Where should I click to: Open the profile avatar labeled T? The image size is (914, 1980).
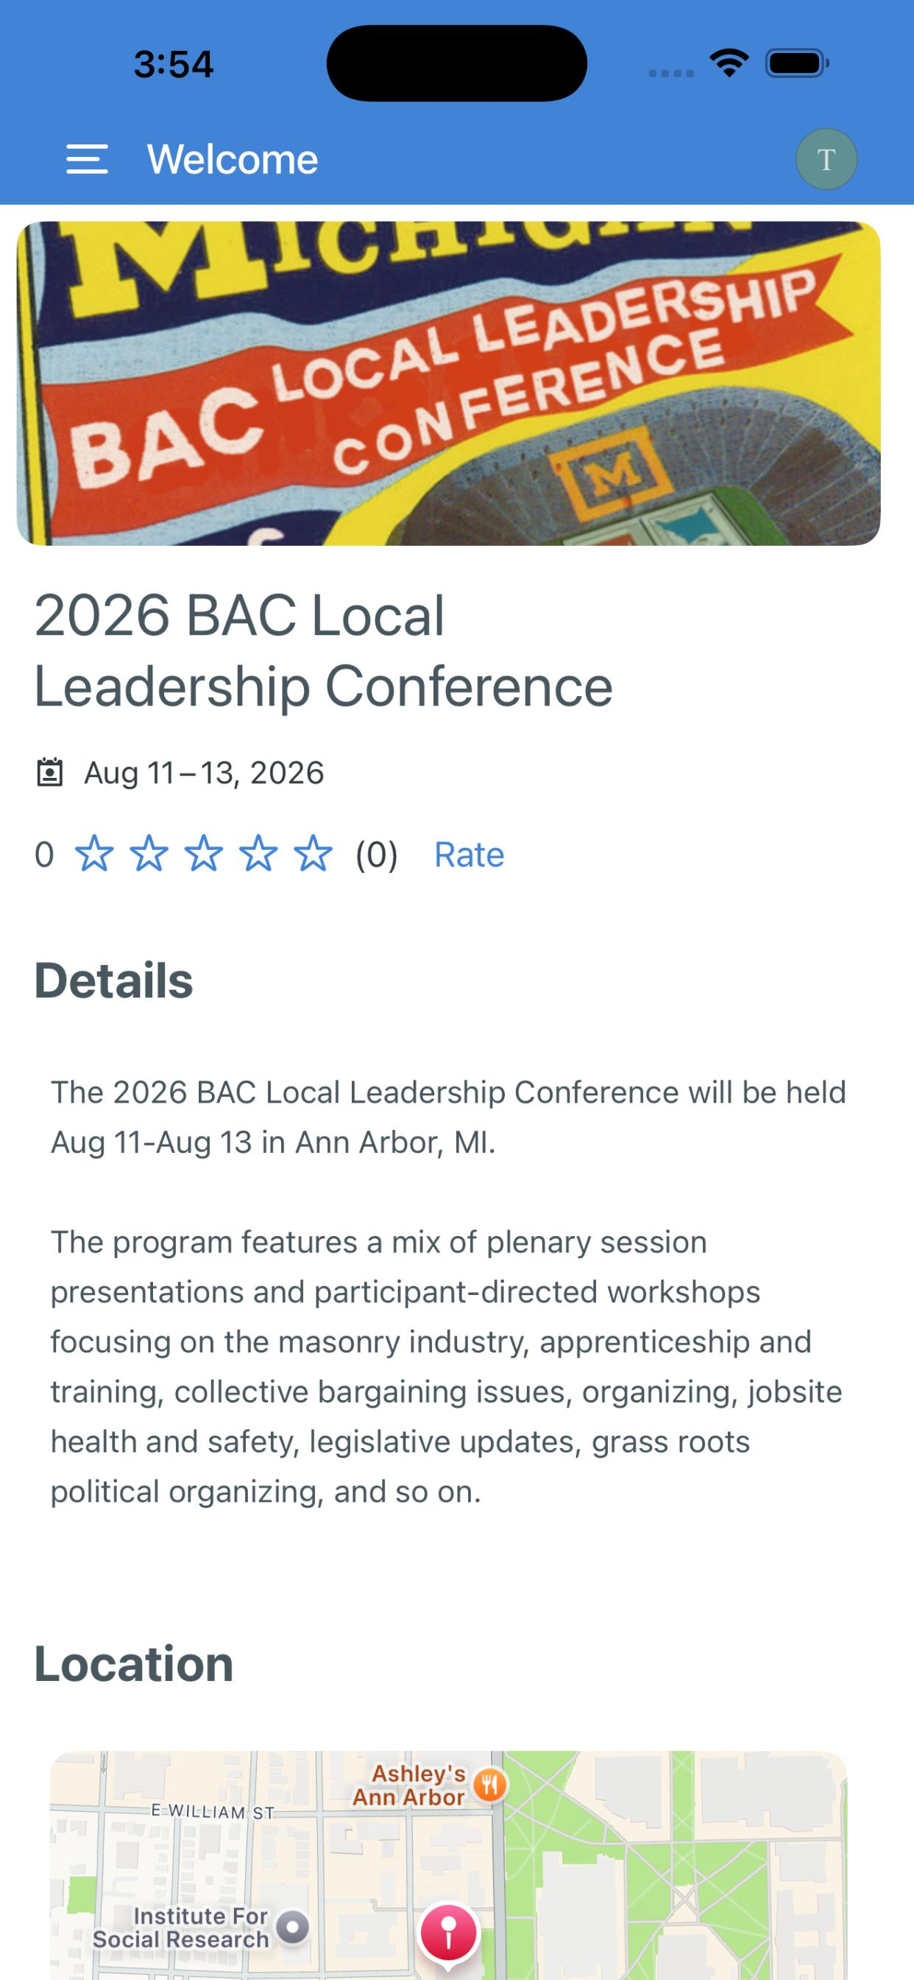826,159
